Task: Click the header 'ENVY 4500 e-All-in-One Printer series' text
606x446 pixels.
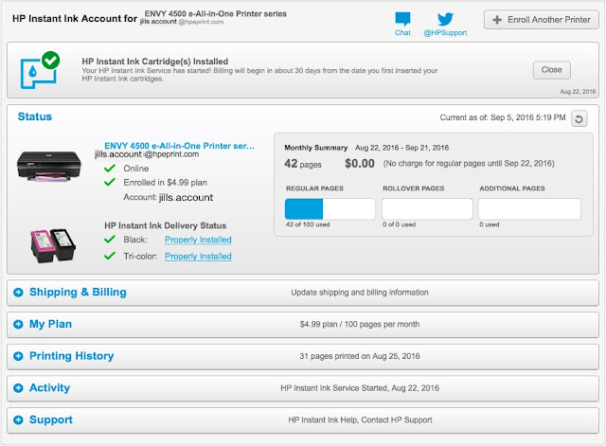Action: (216, 14)
